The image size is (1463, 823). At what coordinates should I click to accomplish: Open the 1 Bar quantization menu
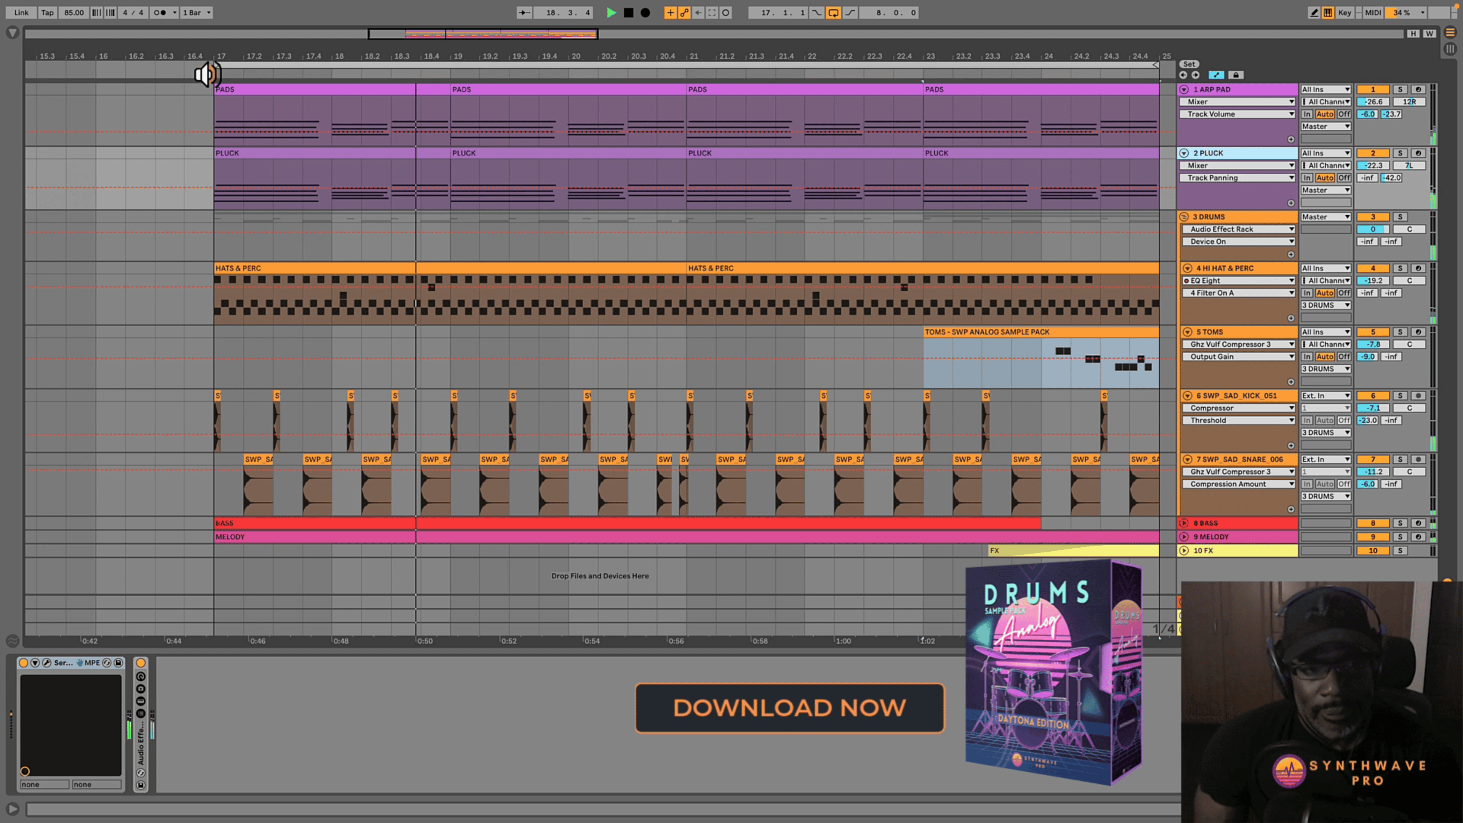point(197,13)
